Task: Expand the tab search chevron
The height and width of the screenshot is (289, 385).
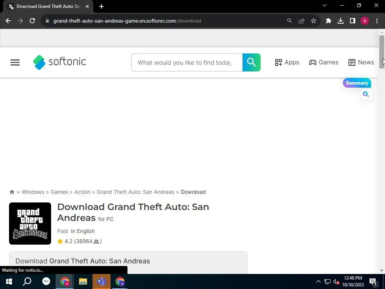Action: tap(324, 5)
